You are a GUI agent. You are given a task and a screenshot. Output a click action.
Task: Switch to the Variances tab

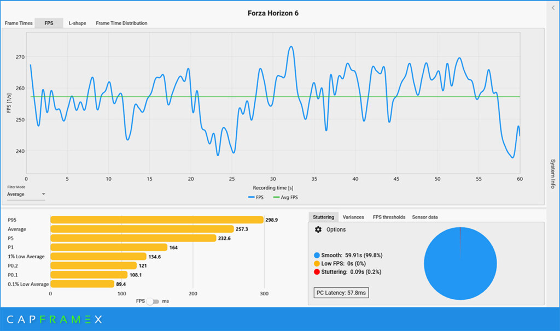coord(353,217)
